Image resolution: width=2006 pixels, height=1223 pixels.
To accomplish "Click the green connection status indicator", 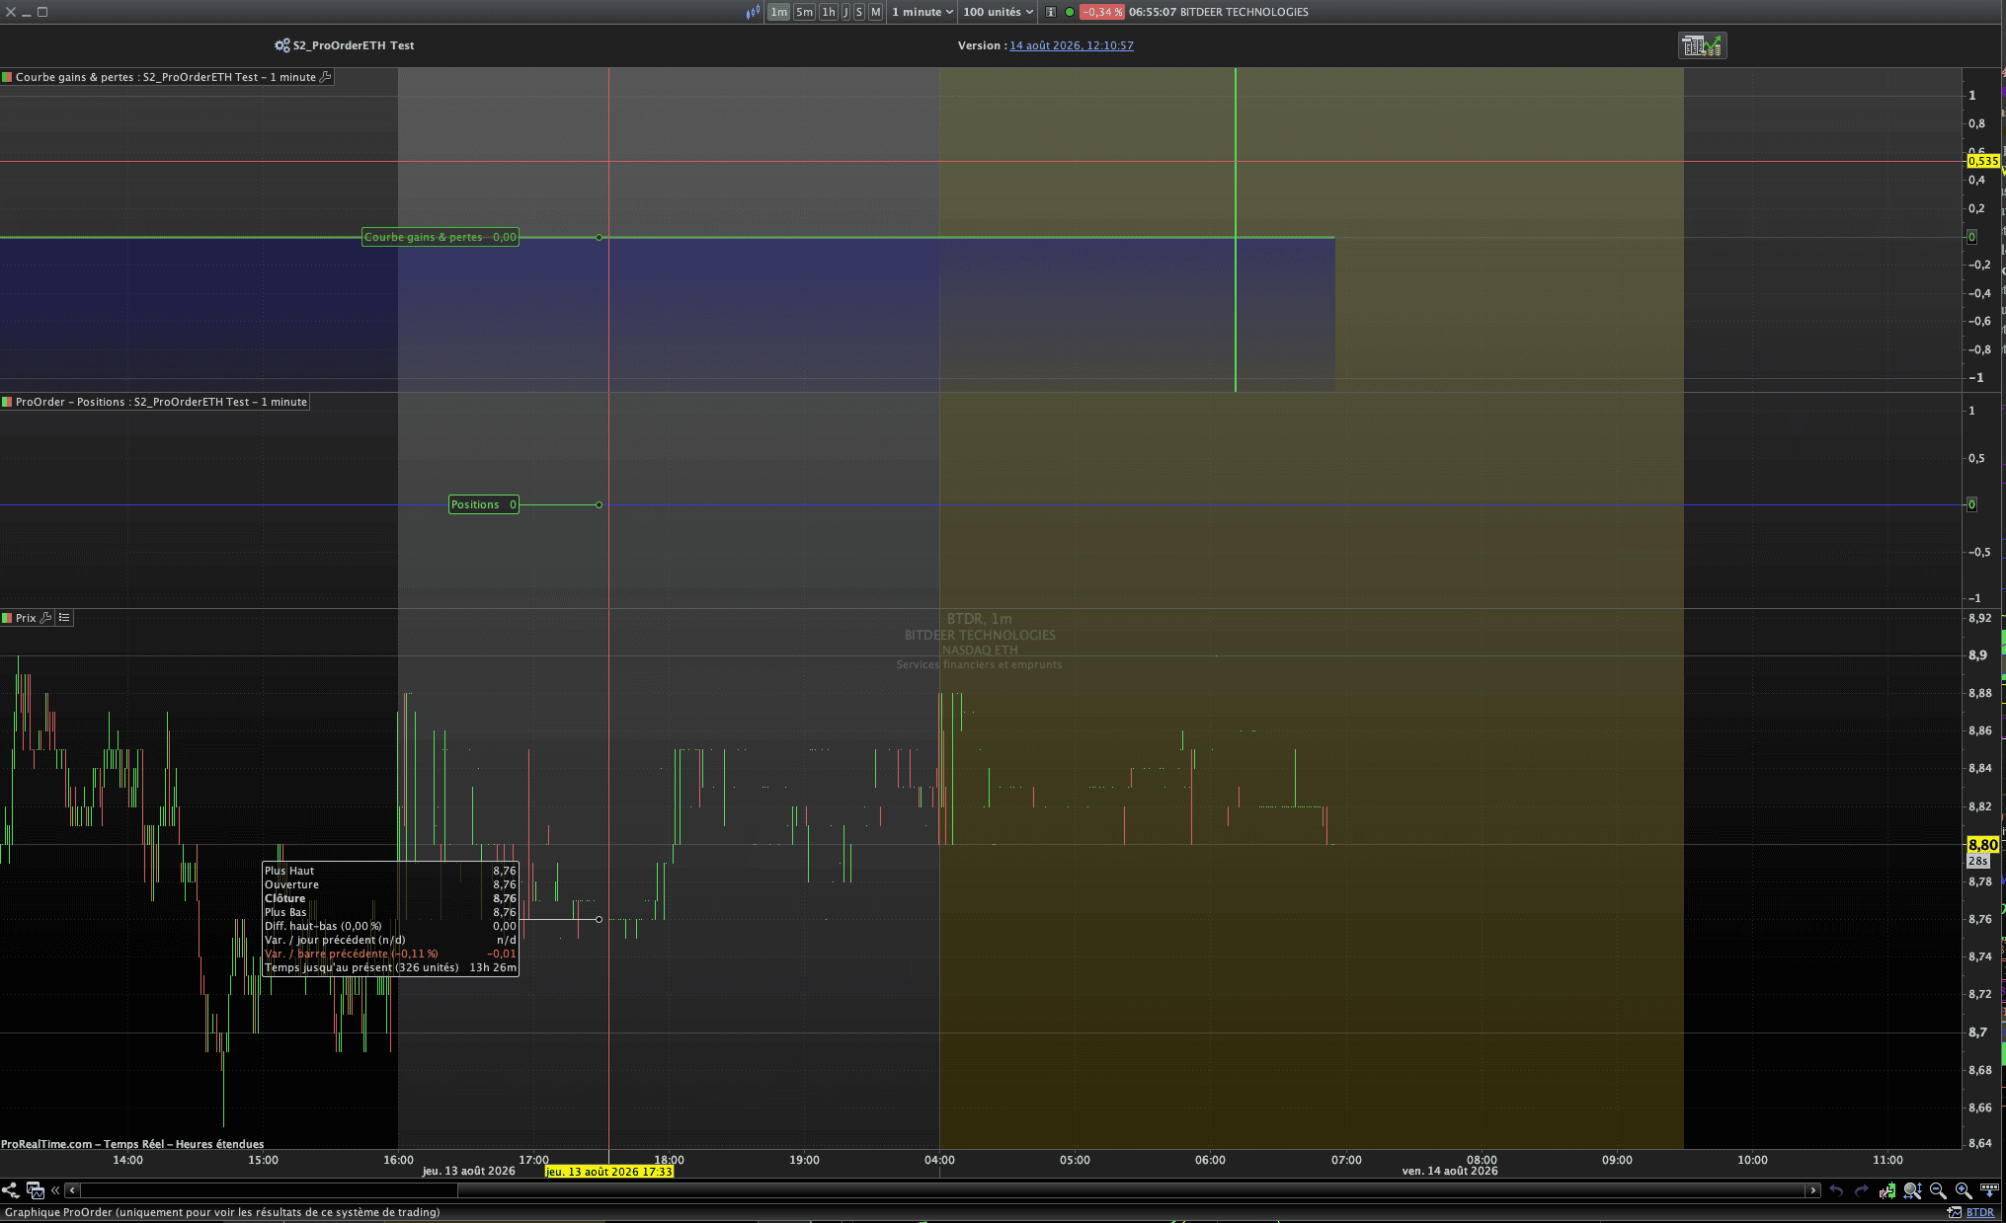I will pos(1069,12).
